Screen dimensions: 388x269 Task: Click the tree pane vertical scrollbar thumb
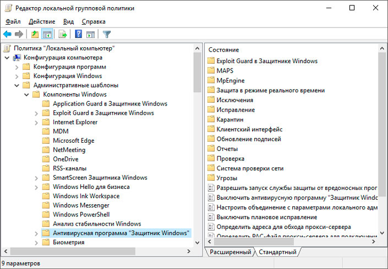coord(197,72)
